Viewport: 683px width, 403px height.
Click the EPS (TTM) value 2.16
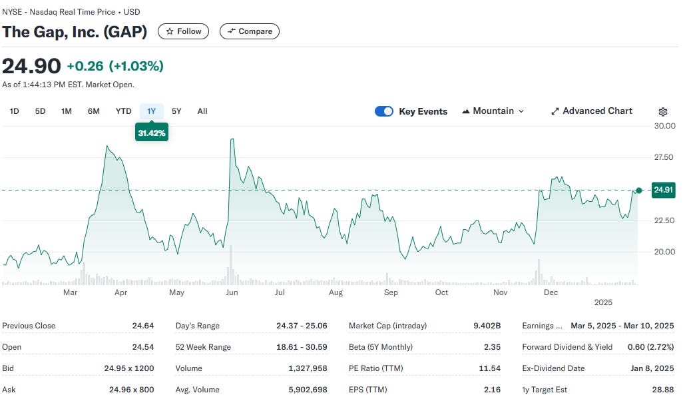492,390
